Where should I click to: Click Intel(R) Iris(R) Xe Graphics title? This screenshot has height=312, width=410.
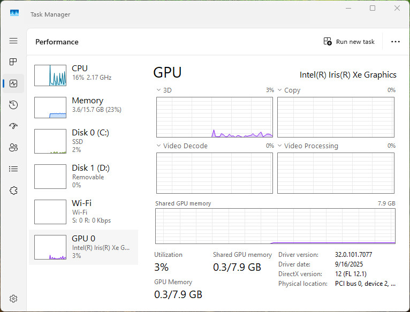click(348, 75)
